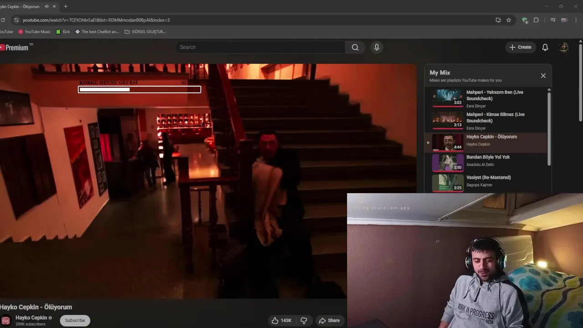
Task: Open the YouTube bookmark in bookmarks bar
Action: click(x=6, y=32)
